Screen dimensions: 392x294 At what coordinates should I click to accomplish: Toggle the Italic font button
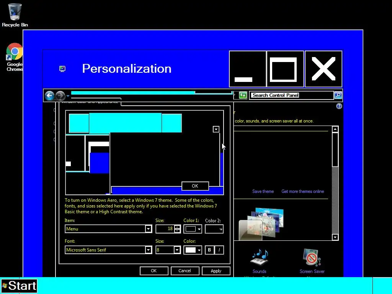[219, 250]
